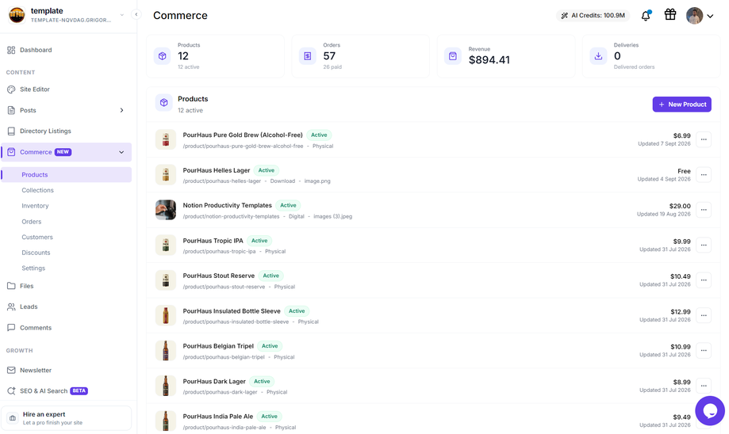Open options for Stout Reserve product
The height and width of the screenshot is (434, 729).
coord(704,280)
